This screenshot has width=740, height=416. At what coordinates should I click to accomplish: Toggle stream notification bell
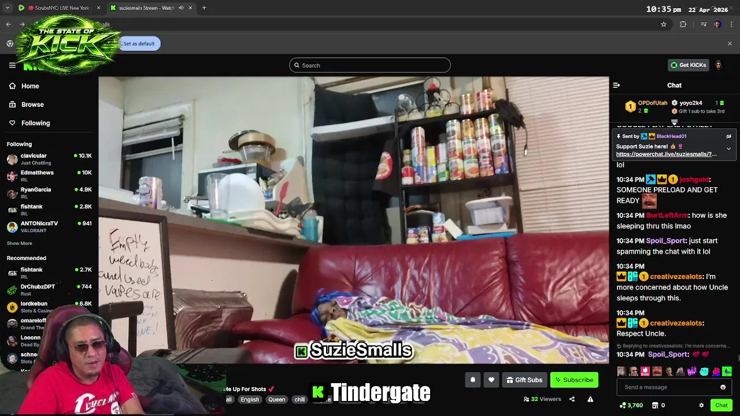pos(472,380)
